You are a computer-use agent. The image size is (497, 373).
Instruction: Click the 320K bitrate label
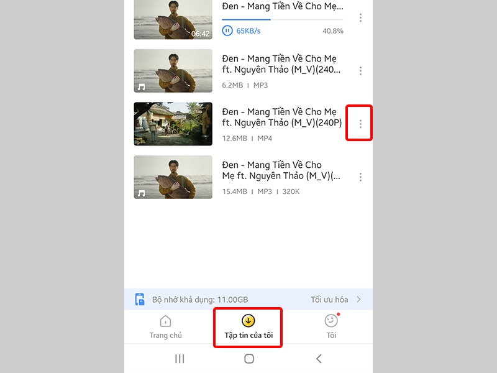(291, 191)
